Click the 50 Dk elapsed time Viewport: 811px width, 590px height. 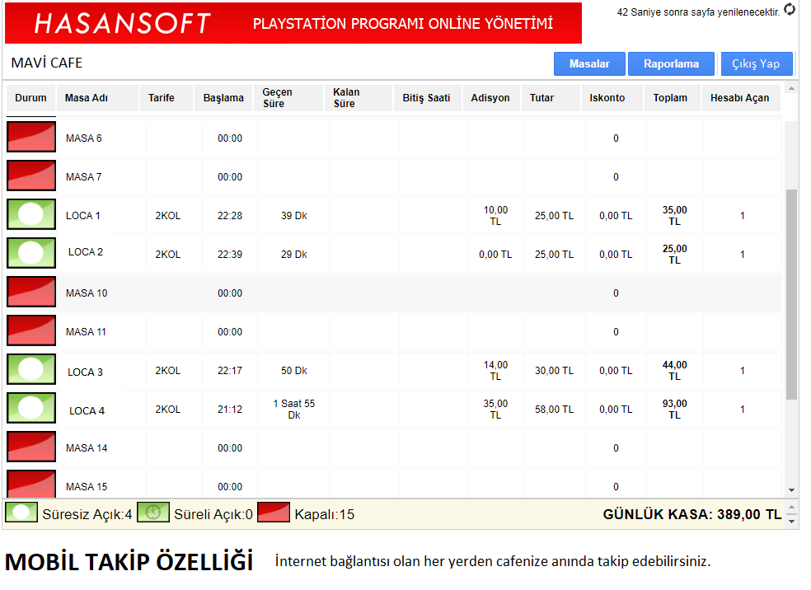293,371
